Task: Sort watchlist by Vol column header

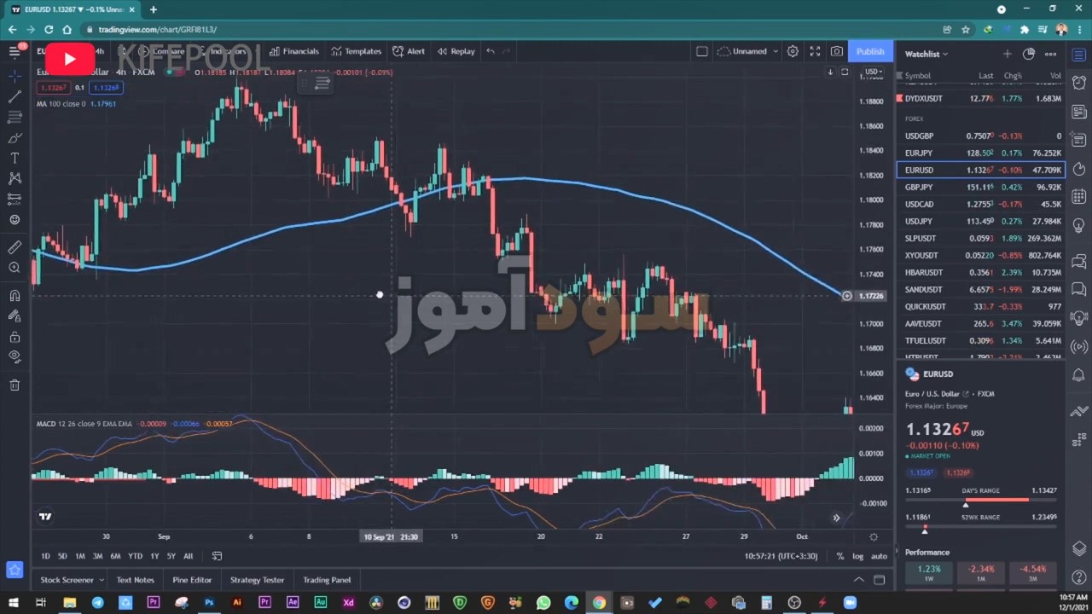Action: [x=1055, y=76]
